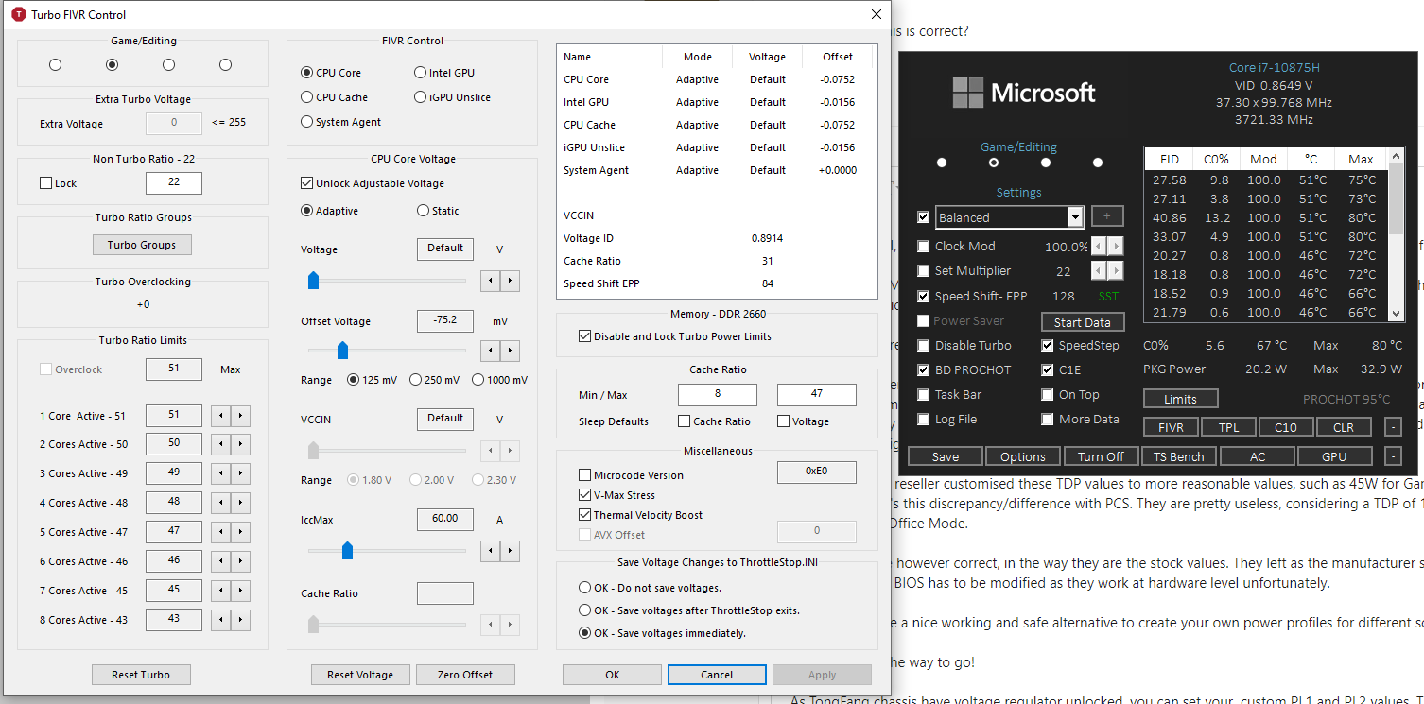Screen dimensions: 1424x704
Task: Decrease 1 Core Active ratio with left arrow
Action: 218,416
